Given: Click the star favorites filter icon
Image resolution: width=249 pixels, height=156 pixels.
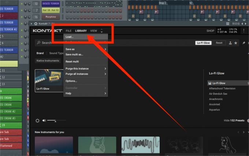Looking at the screenshot, I should [236, 43].
